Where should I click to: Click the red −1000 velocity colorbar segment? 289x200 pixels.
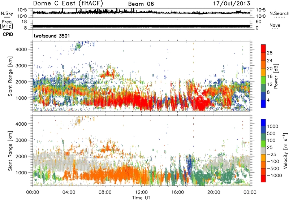point(263,179)
